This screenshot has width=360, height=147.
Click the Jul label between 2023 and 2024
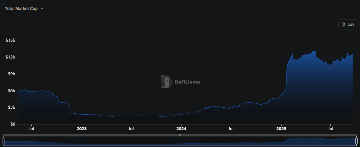(131, 129)
